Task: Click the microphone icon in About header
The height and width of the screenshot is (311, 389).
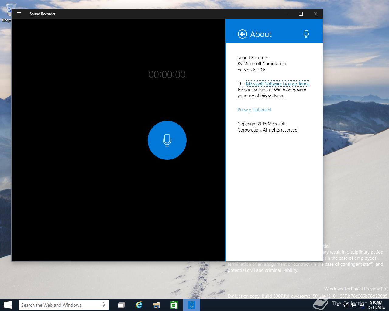Action: tap(306, 34)
